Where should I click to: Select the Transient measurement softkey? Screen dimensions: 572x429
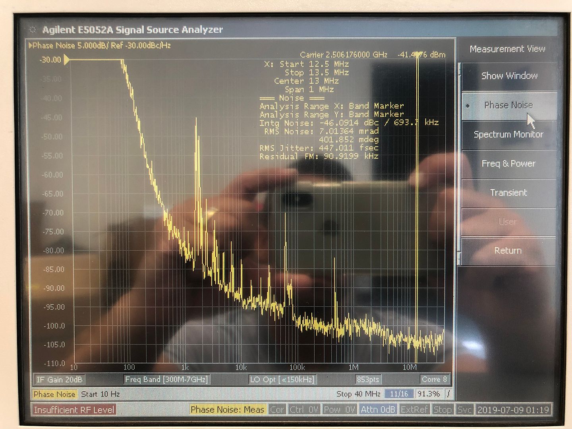coord(509,193)
